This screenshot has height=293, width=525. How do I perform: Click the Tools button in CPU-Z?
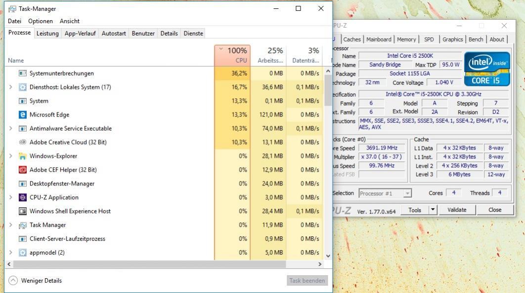click(x=414, y=210)
